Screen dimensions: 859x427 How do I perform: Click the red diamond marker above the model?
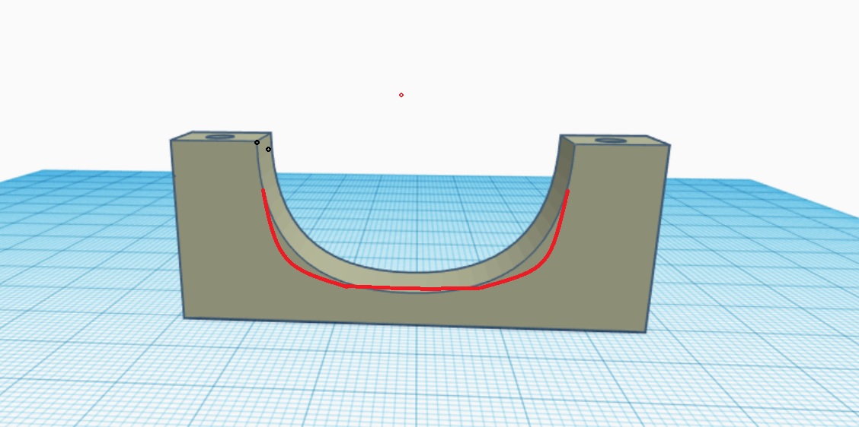[x=401, y=95]
